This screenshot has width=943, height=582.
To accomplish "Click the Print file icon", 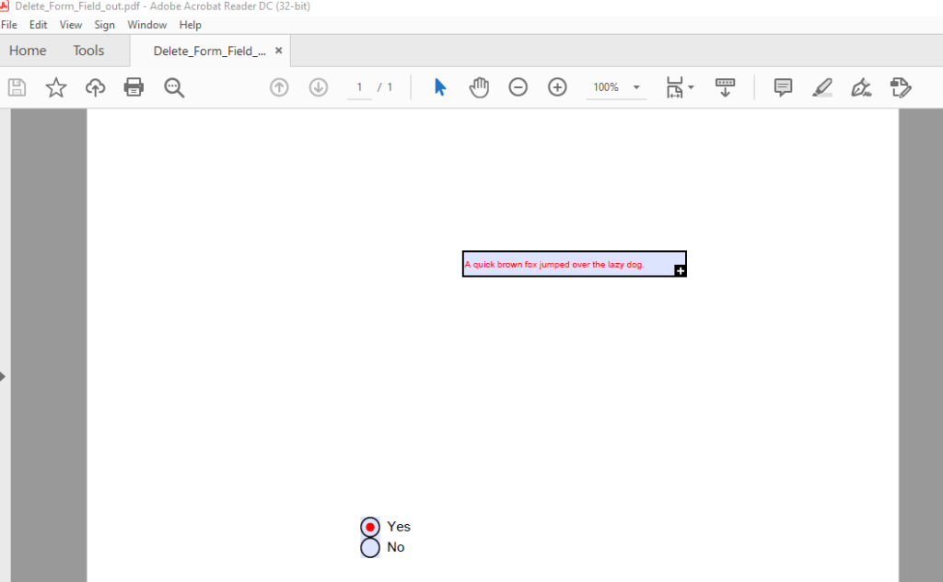I will [134, 87].
